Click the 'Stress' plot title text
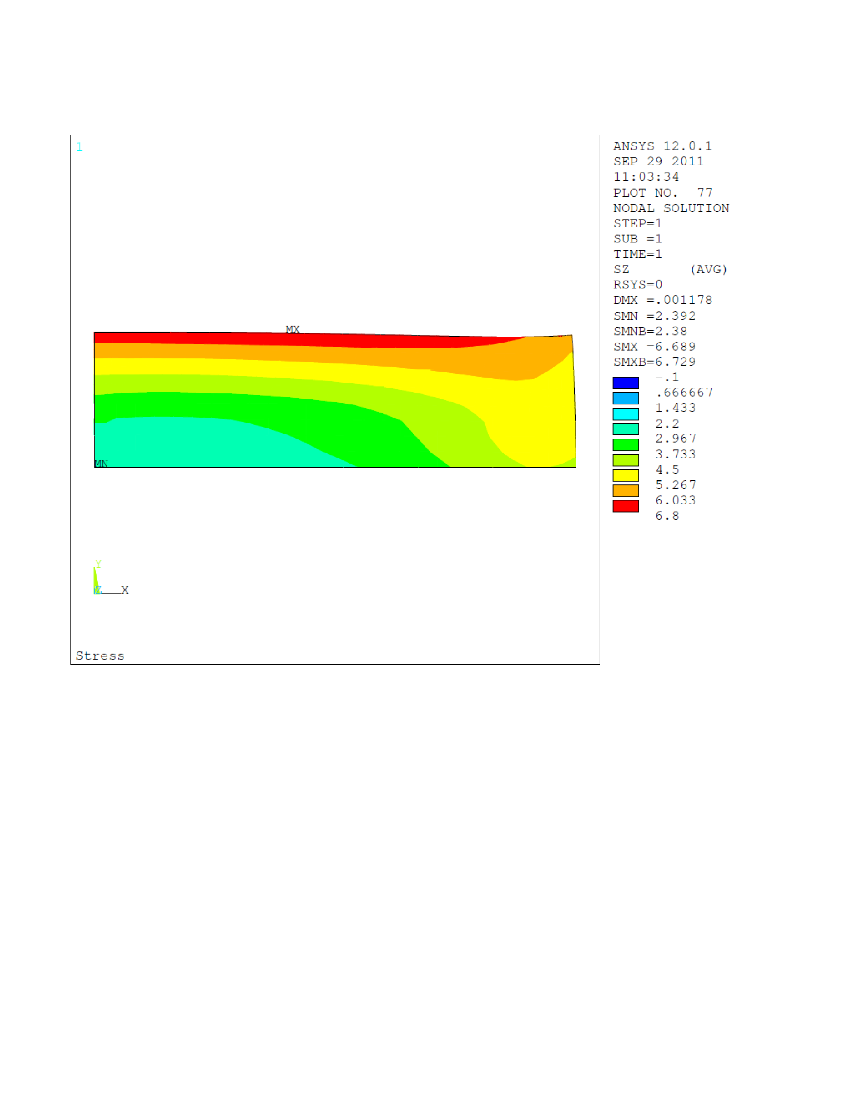This screenshot has height=1093, width=845. pos(100,656)
